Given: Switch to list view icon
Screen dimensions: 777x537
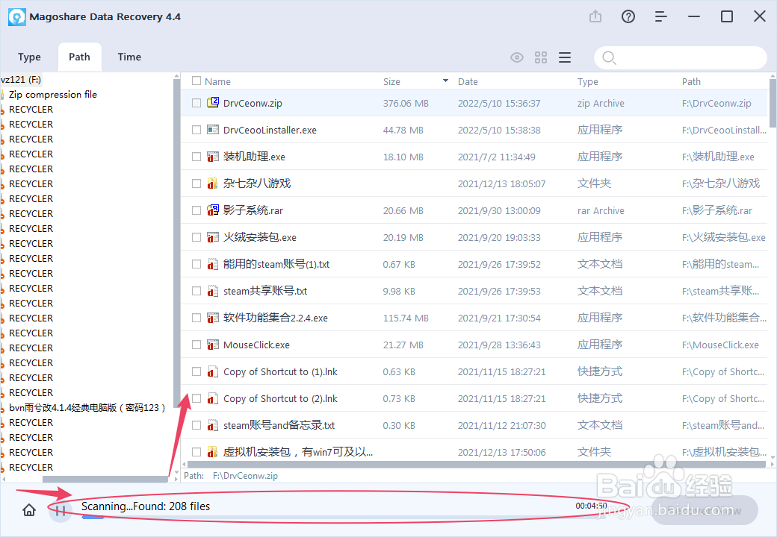Looking at the screenshot, I should coord(565,57).
